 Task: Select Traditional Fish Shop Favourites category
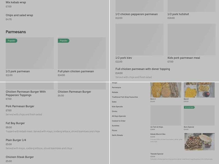coord(125,97)
